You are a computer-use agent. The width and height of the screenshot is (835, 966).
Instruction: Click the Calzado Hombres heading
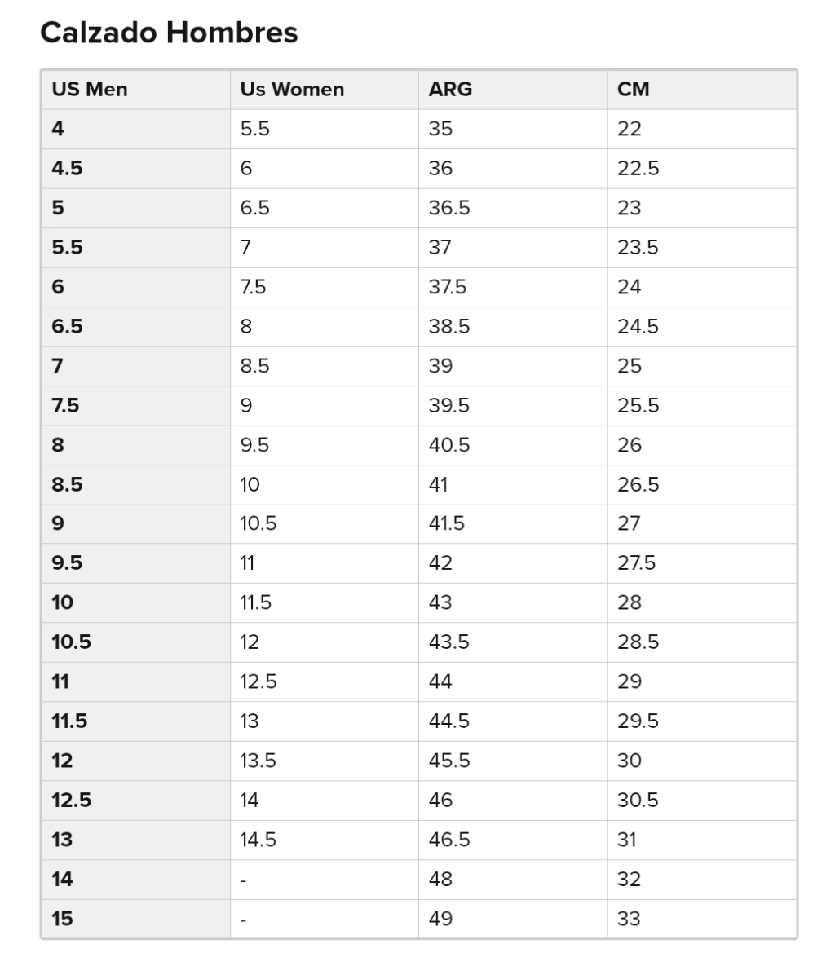pyautogui.click(x=169, y=33)
